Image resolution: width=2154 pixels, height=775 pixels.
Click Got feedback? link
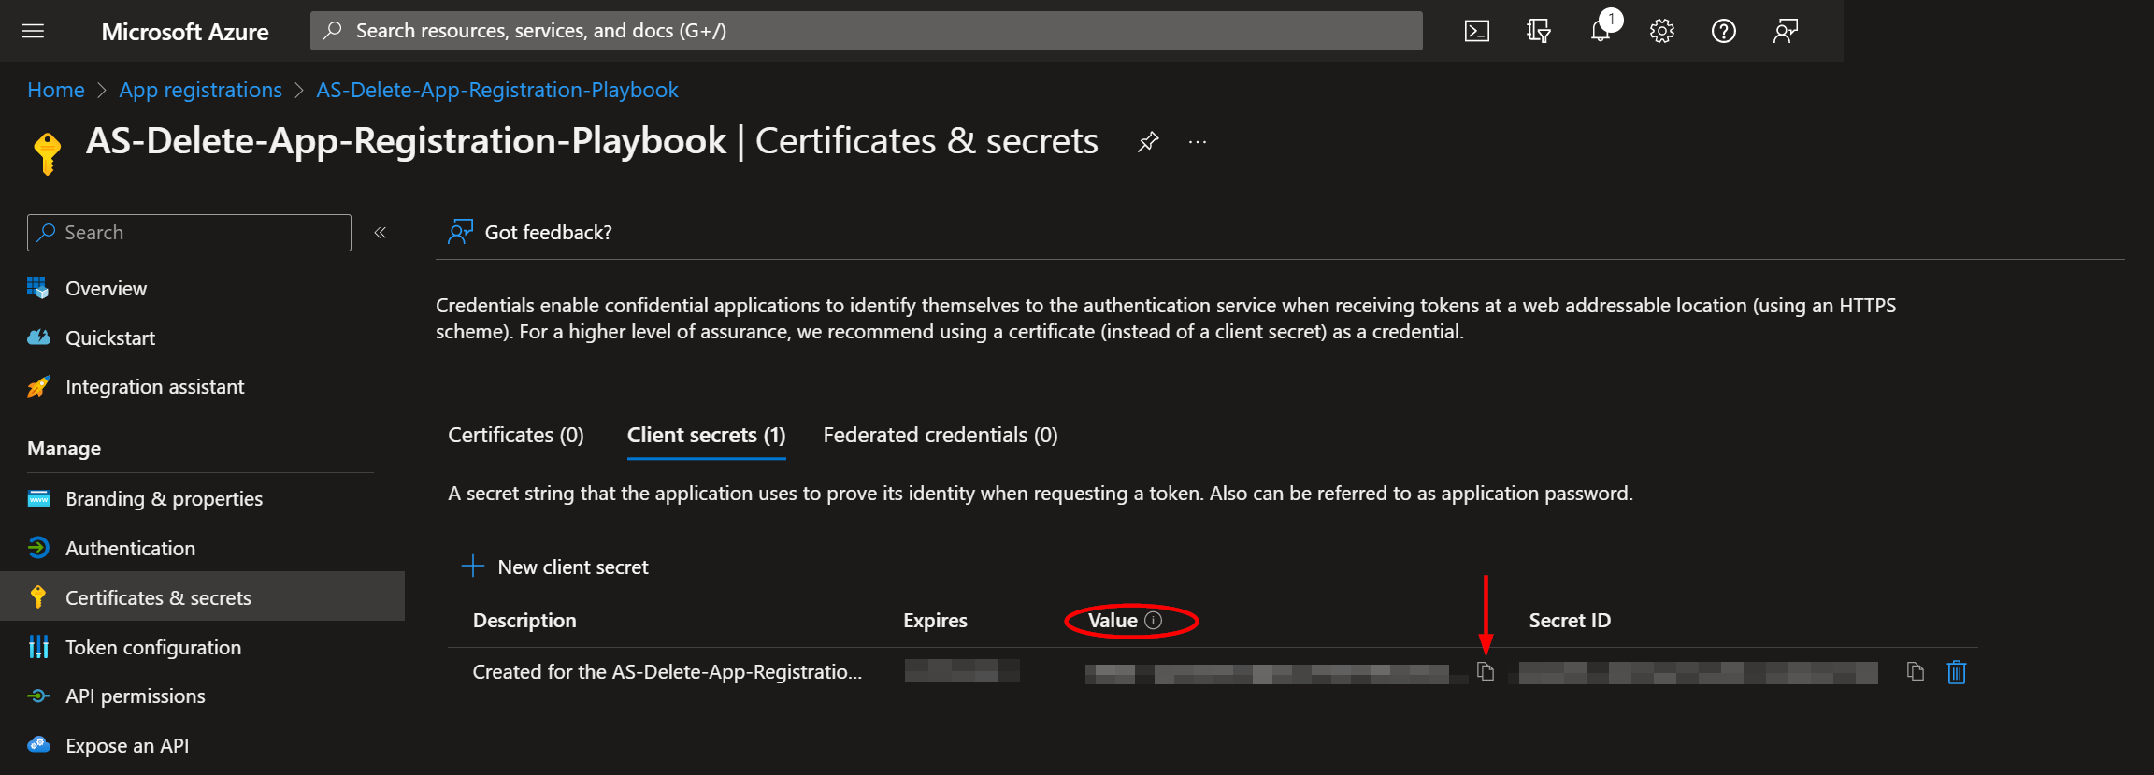click(548, 233)
